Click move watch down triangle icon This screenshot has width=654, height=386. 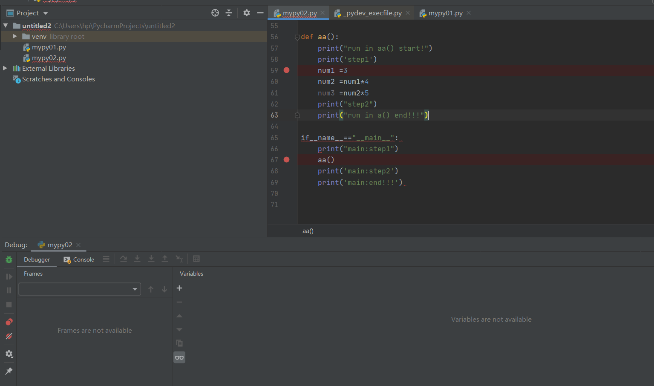pyautogui.click(x=179, y=329)
